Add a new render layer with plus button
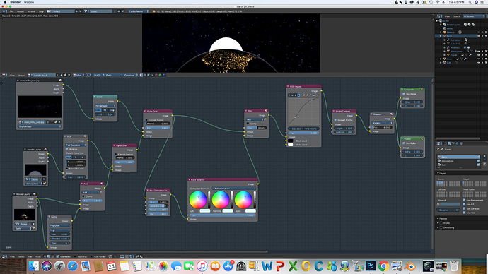The width and height of the screenshot is (488, 274). (x=484, y=157)
